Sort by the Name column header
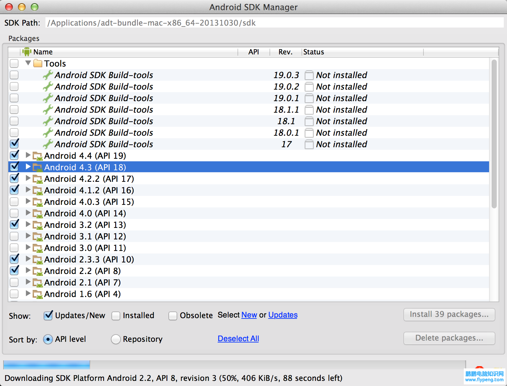 coord(129,52)
